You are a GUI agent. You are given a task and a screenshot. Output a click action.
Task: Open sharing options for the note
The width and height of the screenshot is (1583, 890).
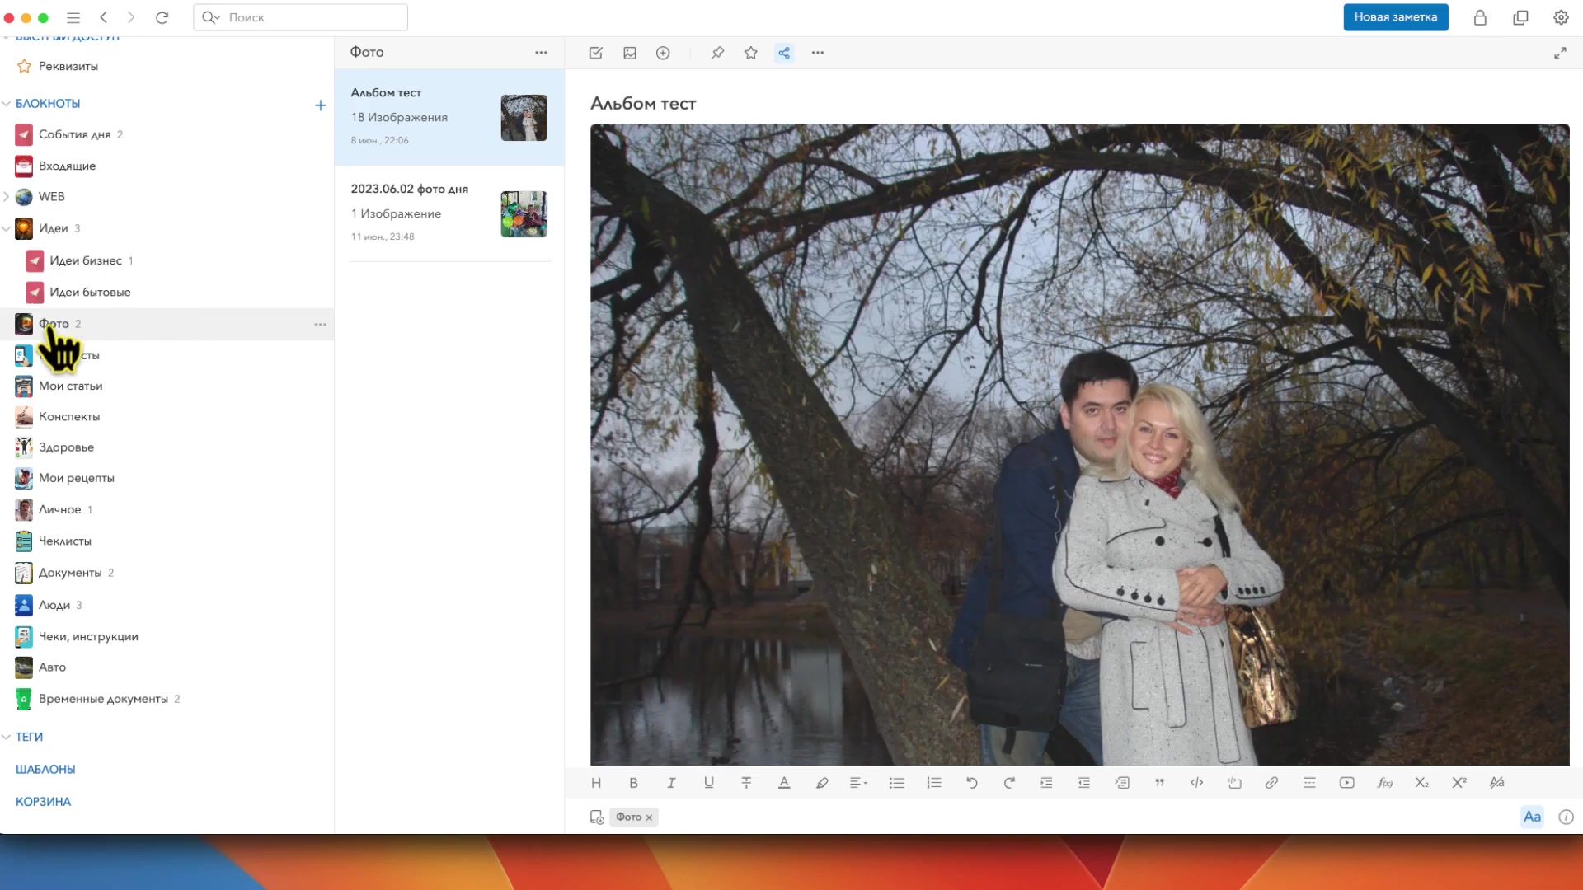point(784,53)
